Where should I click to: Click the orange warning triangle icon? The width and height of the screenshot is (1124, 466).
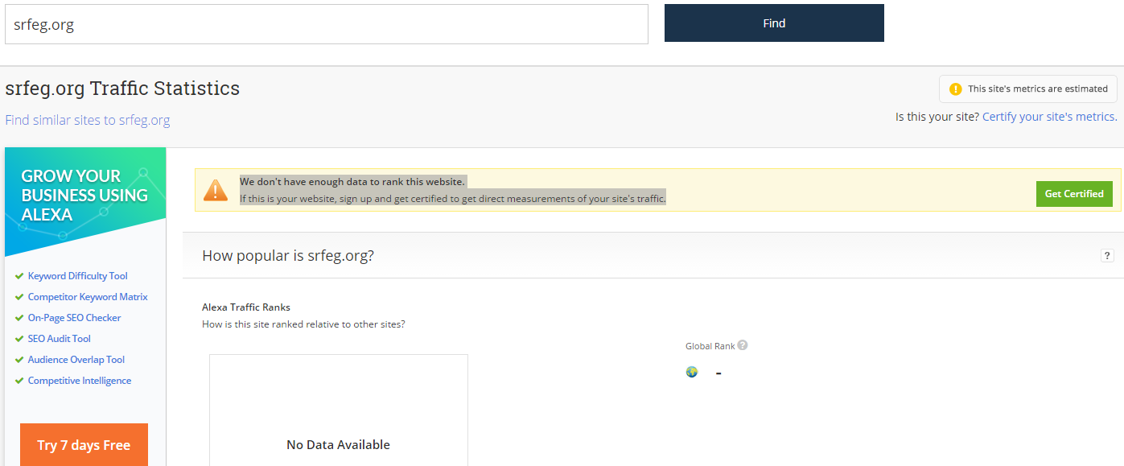pos(216,190)
